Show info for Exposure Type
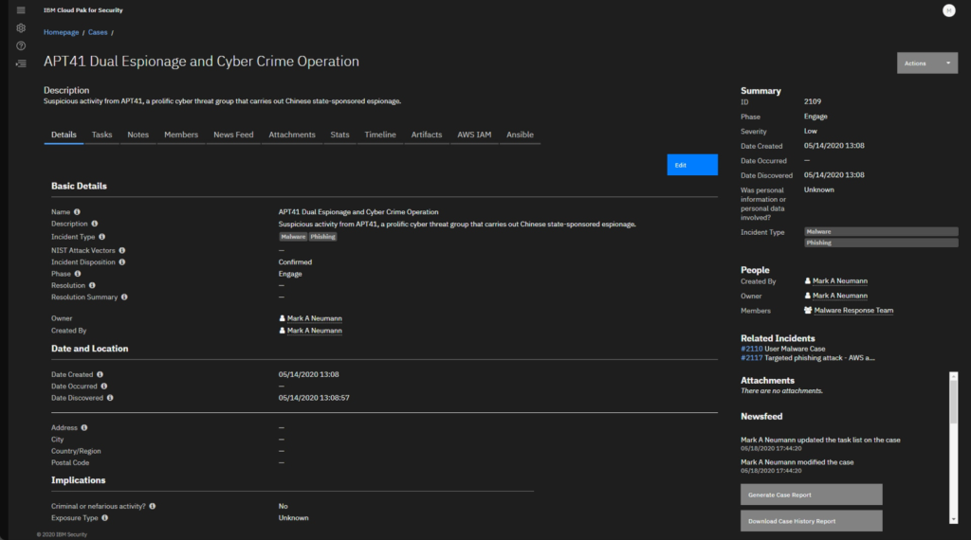This screenshot has height=540, width=971. pyautogui.click(x=104, y=518)
